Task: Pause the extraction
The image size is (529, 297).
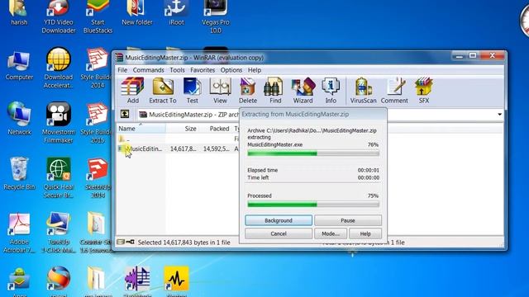Action: (348, 220)
